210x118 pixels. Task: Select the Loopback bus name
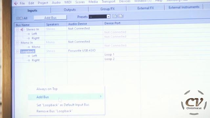pos(28,51)
